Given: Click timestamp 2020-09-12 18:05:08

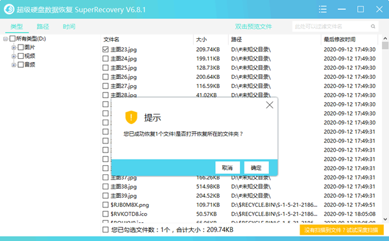Looking at the screenshot, I should pyautogui.click(x=349, y=214).
